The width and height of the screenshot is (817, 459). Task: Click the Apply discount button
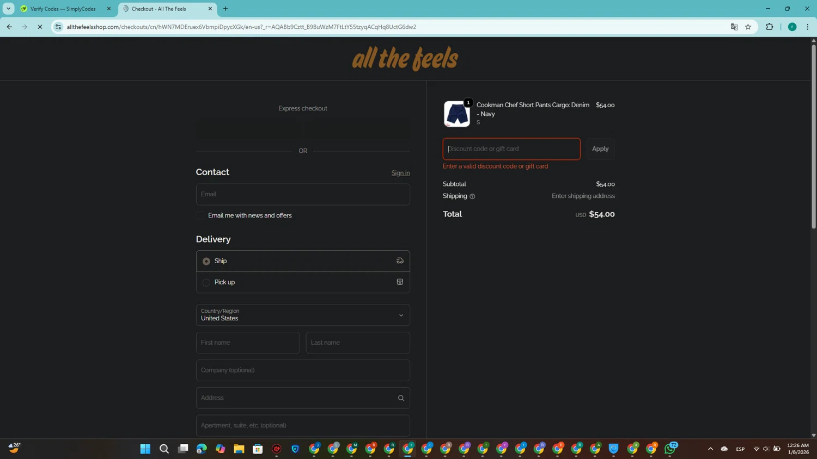pos(600,149)
